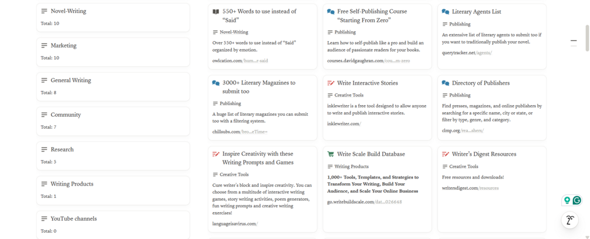Open the Writer's Digest Resources title
590x239 pixels.
(x=484, y=154)
